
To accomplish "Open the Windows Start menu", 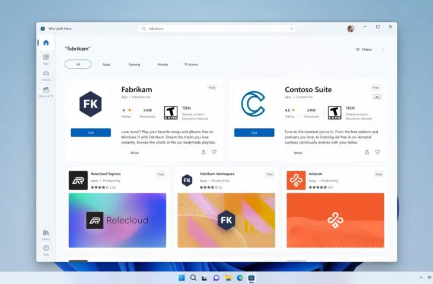I will tap(182, 278).
